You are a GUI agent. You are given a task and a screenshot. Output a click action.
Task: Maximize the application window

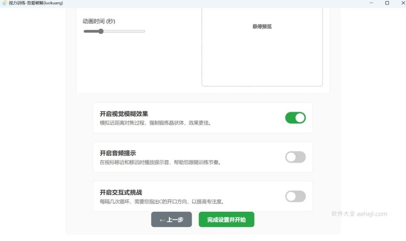[386, 3]
